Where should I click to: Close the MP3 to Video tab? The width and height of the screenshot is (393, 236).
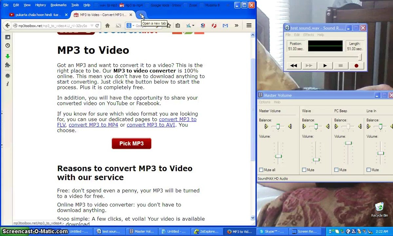click(x=131, y=15)
